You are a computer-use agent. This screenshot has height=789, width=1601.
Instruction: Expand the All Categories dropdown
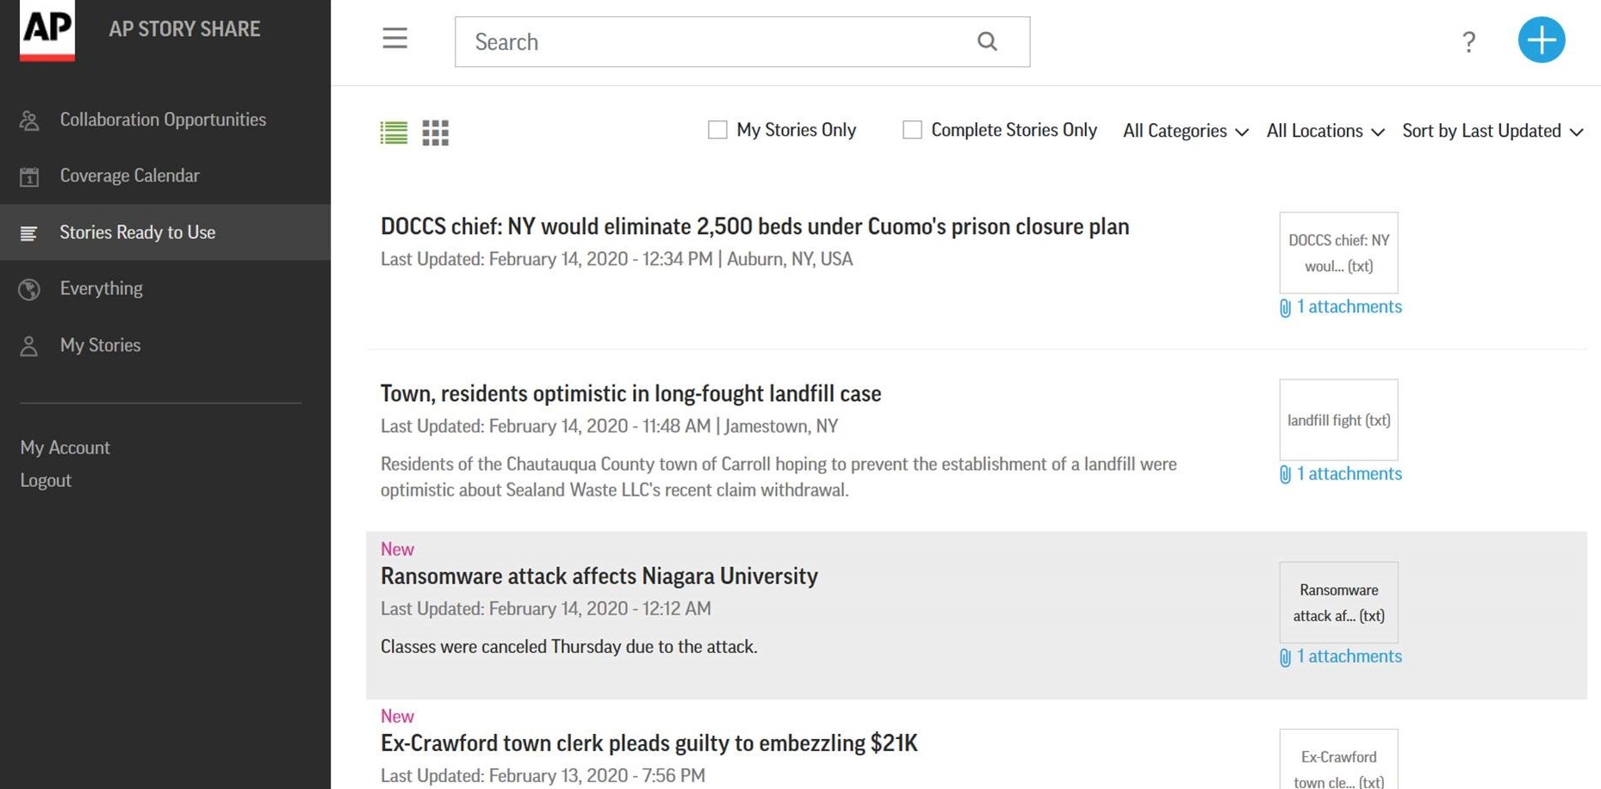[x=1185, y=131]
